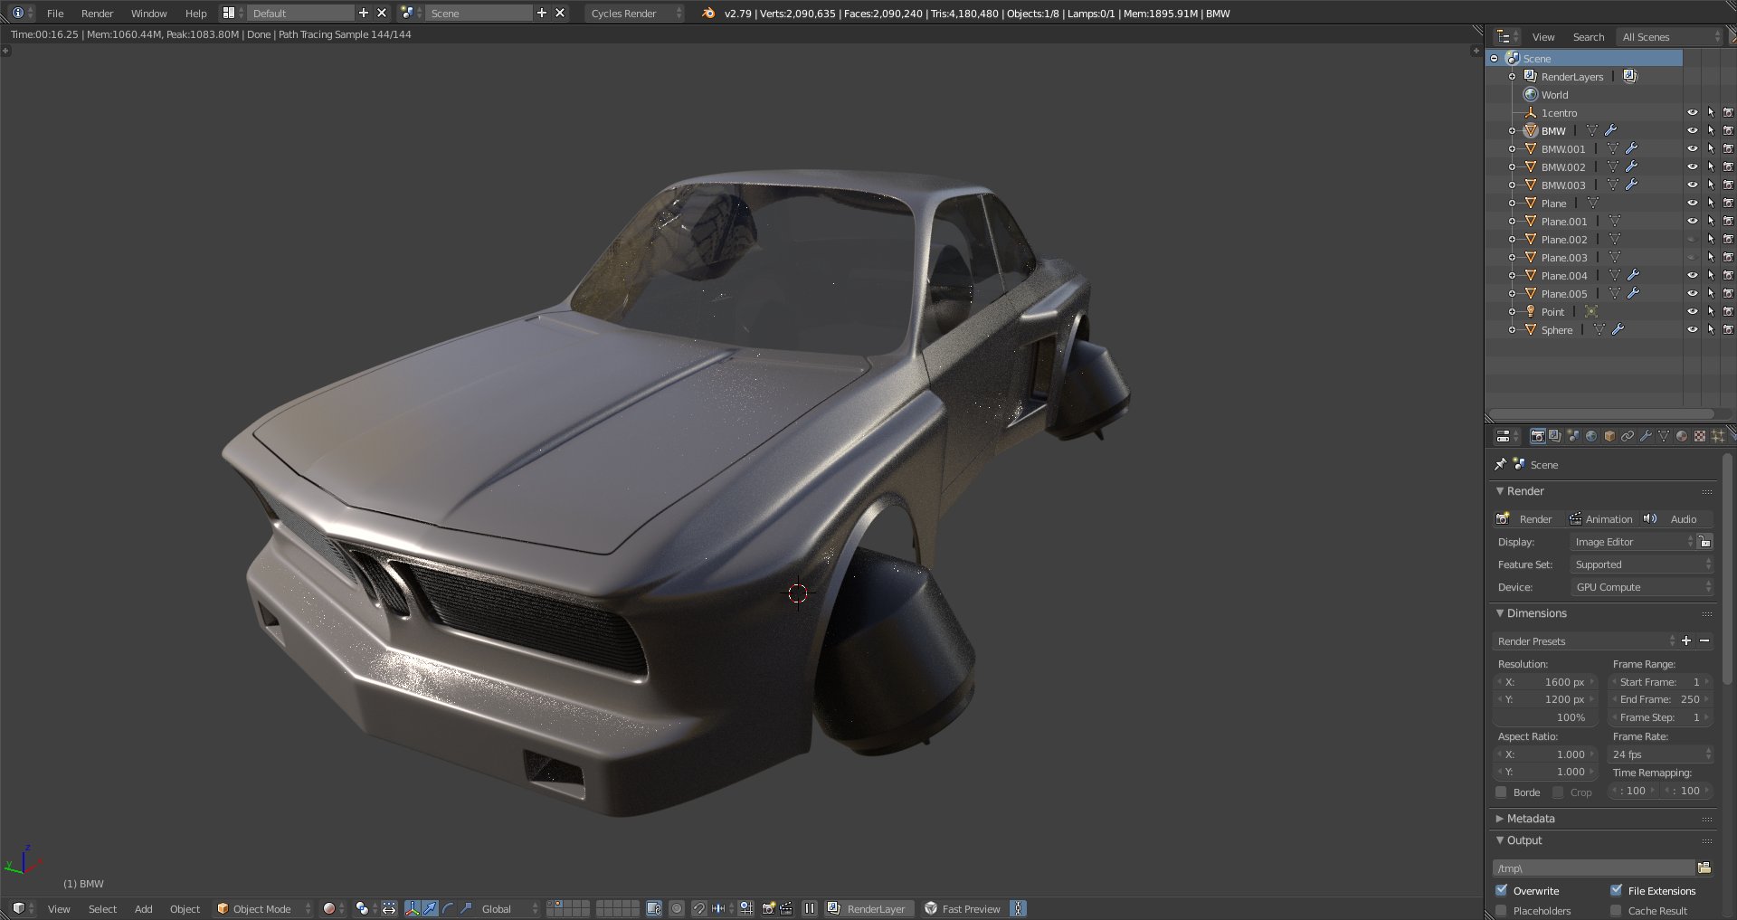The image size is (1737, 920).
Task: Open the Particles properties tab (sparkles icon)
Action: pos(1718,436)
